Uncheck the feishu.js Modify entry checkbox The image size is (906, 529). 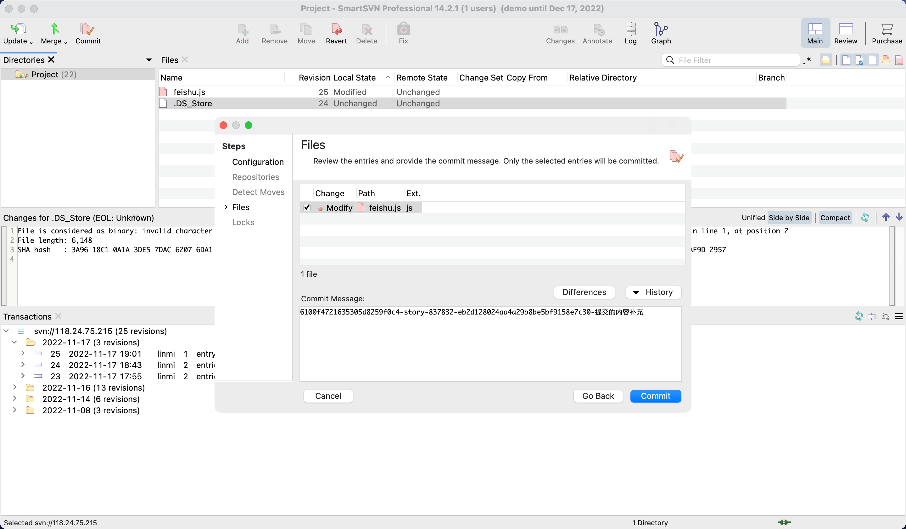pyautogui.click(x=307, y=207)
